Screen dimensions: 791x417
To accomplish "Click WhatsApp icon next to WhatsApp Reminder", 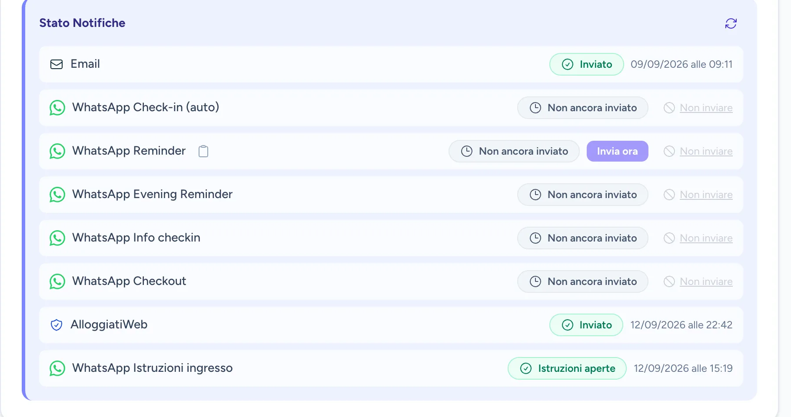I will tap(57, 151).
